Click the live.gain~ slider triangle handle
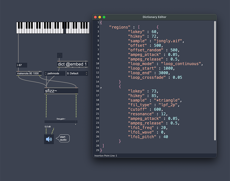The height and width of the screenshot is (181, 230). click(x=76, y=124)
